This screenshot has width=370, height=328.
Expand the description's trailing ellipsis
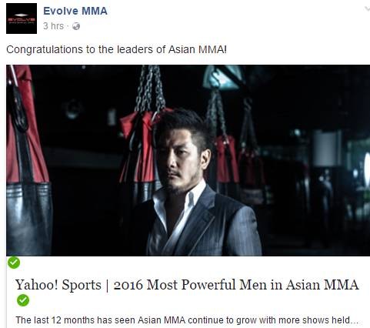tap(355, 321)
